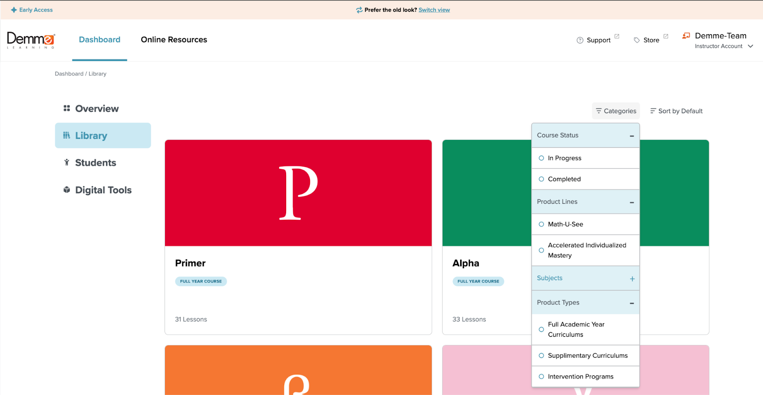Image resolution: width=763 pixels, height=395 pixels.
Task: Click Library in the breadcrumb
Action: pyautogui.click(x=97, y=73)
